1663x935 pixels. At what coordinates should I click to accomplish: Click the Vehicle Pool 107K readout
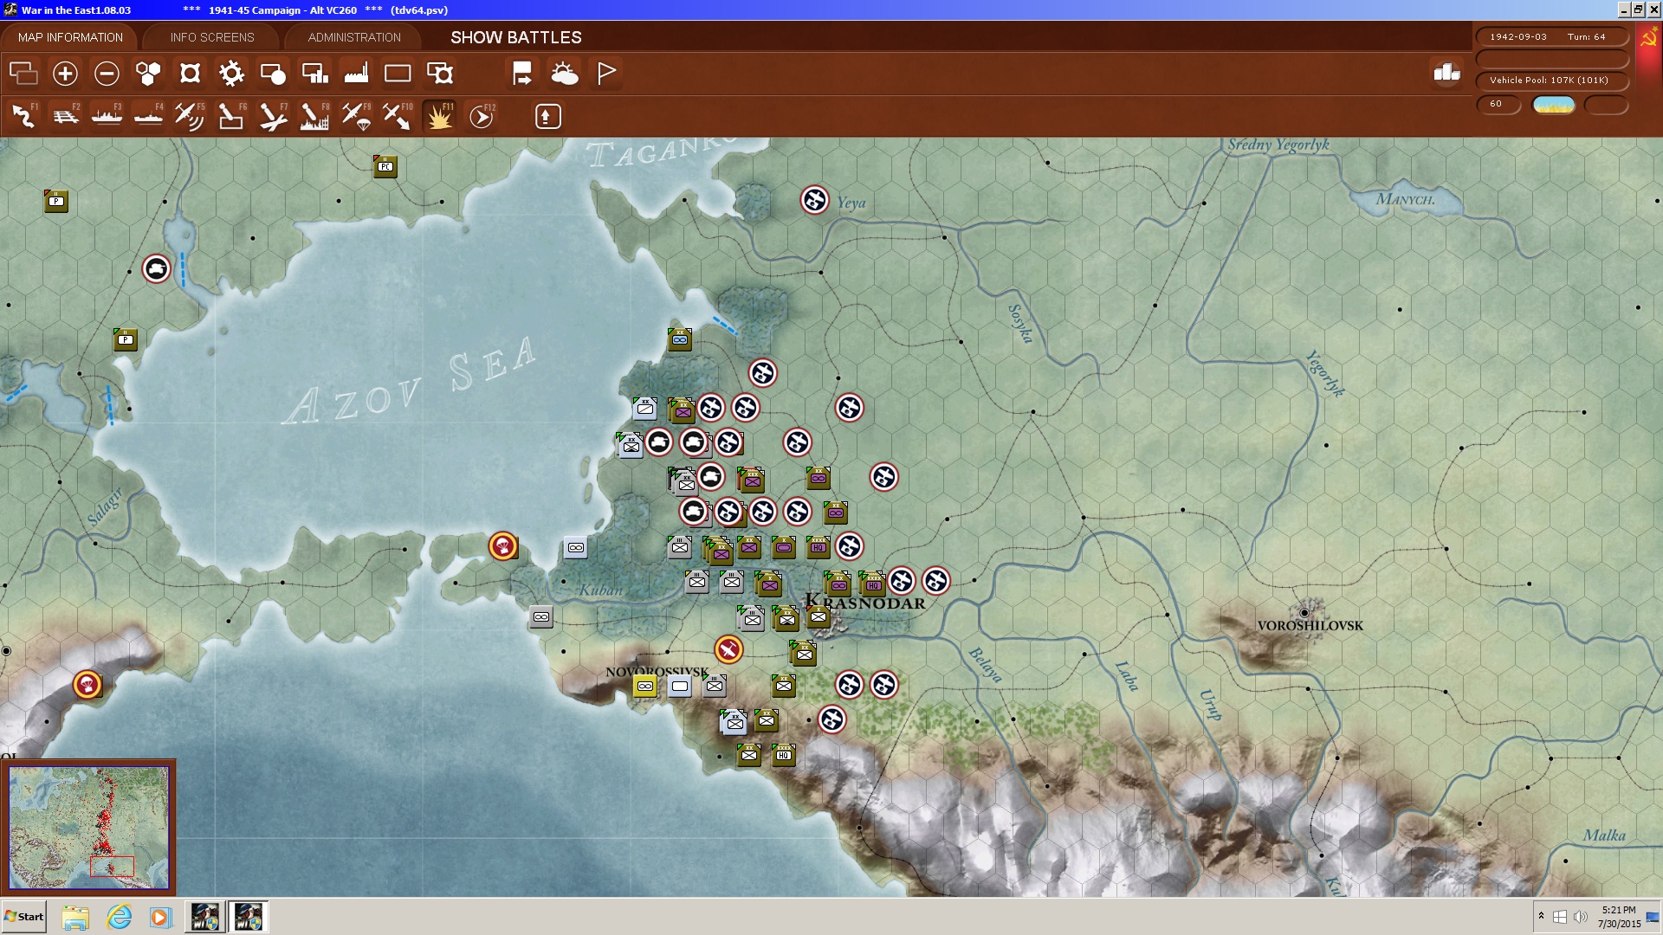1551,80
